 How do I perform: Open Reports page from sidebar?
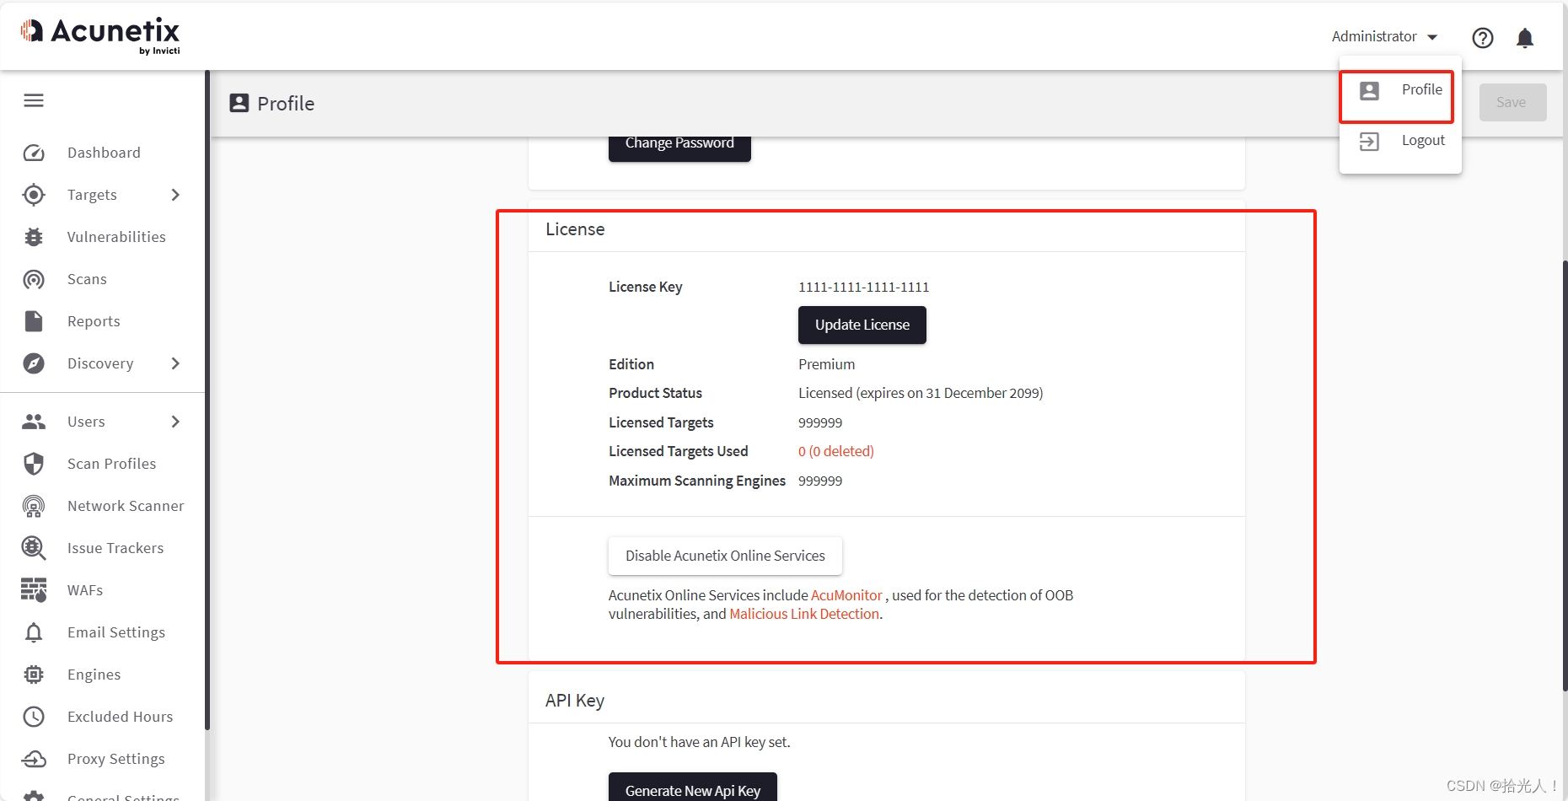coord(94,321)
